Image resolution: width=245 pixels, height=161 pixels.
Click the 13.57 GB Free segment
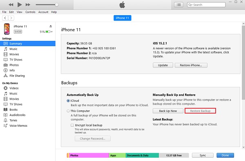pyautogui.click(x=174, y=155)
